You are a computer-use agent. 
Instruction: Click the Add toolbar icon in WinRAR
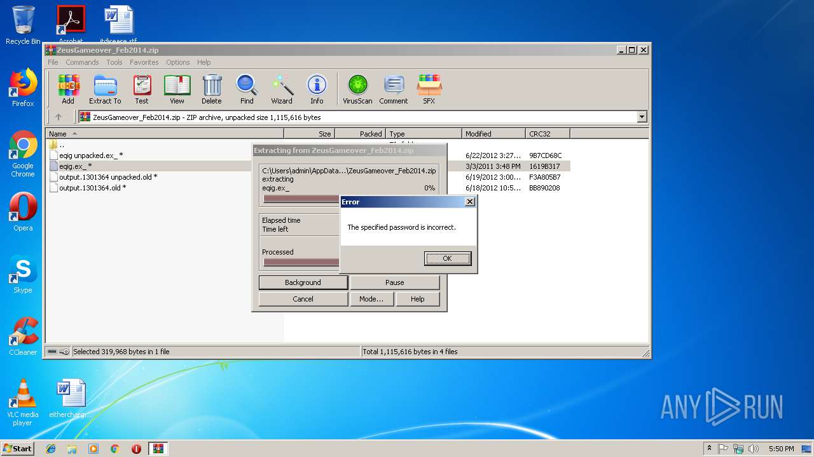(x=68, y=89)
